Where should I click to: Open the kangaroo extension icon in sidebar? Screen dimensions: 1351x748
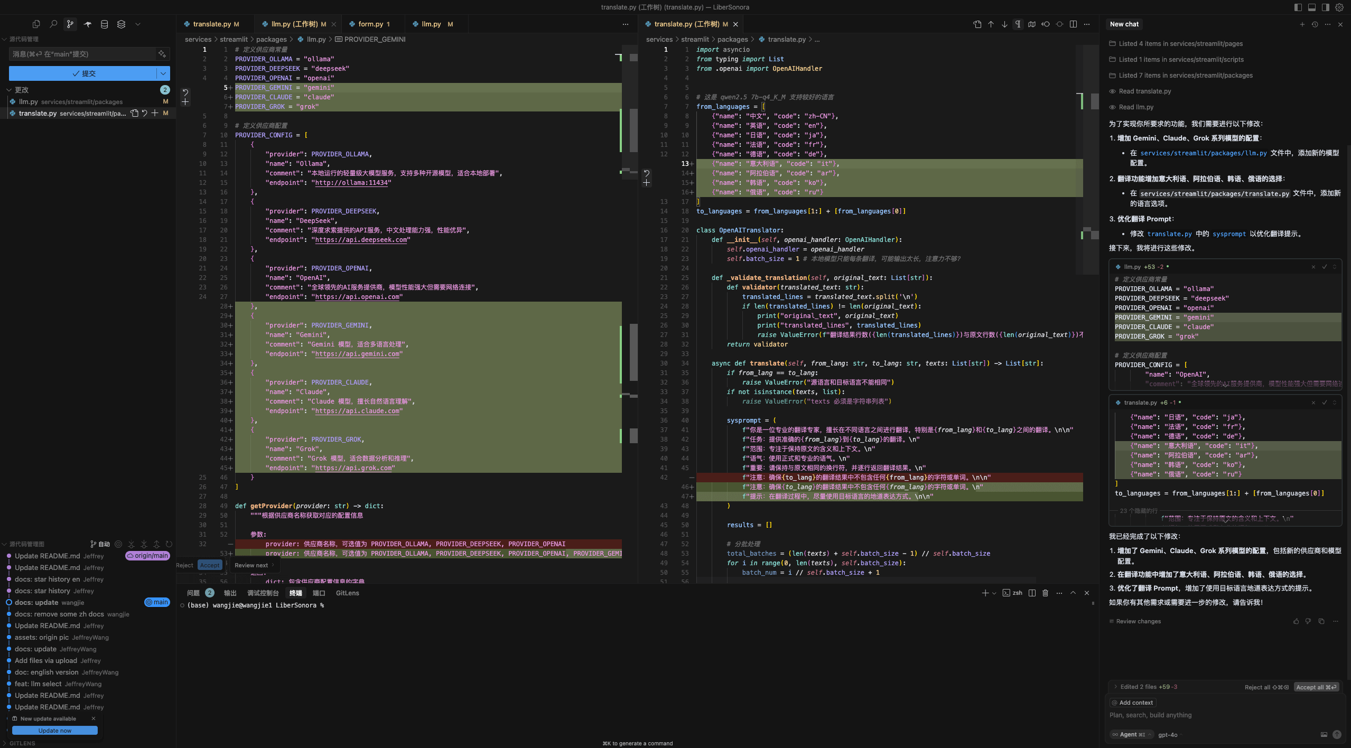pos(88,24)
